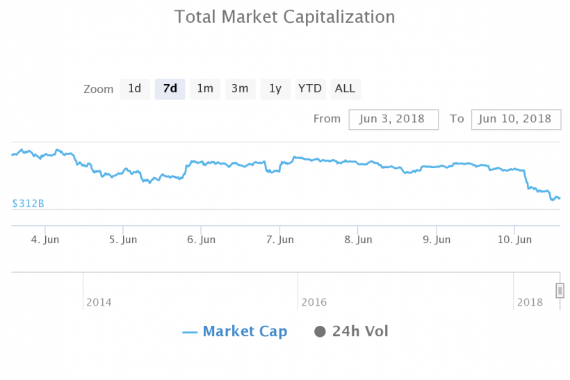Click 2016 in the navigator timeline
Image resolution: width=570 pixels, height=380 pixels.
(314, 302)
